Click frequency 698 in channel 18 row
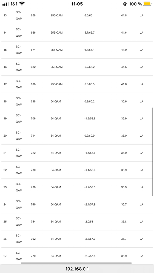The image size is (154, 273). point(33,101)
